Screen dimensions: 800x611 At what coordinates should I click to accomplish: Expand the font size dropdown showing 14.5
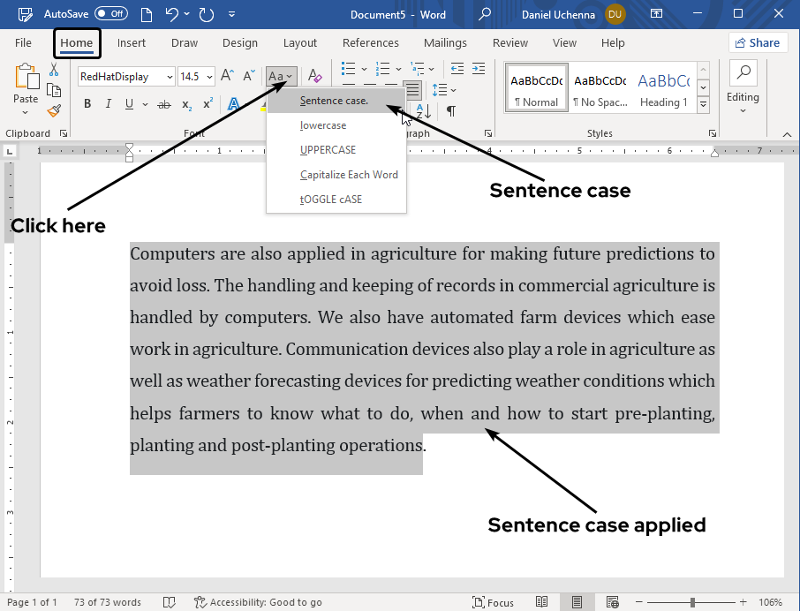(x=208, y=77)
